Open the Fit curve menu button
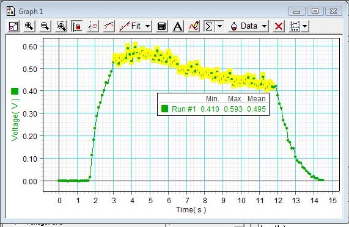 (x=131, y=26)
